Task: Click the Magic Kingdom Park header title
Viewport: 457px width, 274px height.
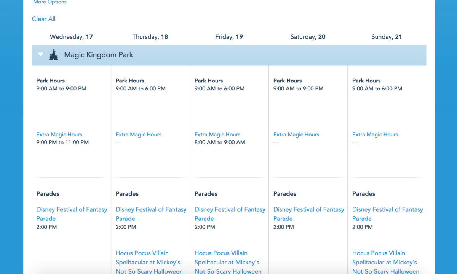Action: pyautogui.click(x=99, y=55)
